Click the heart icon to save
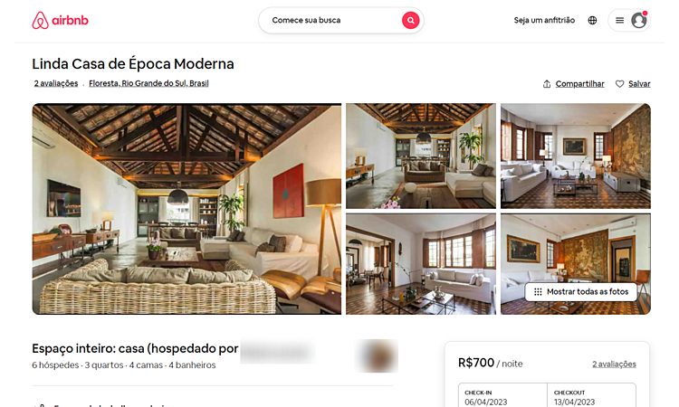The width and height of the screenshot is (679, 407). point(619,84)
